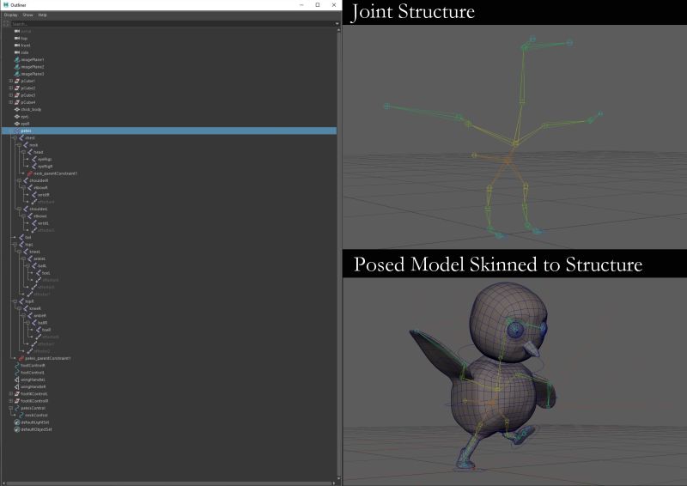Image resolution: width=687 pixels, height=486 pixels.
Task: Open the Display menu in Outliner
Action: (x=10, y=15)
